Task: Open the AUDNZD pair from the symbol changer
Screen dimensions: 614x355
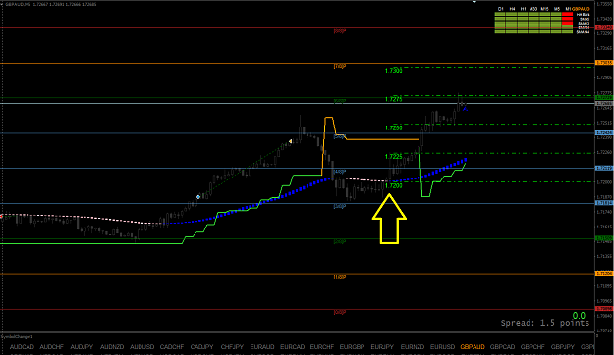Action: 112,347
